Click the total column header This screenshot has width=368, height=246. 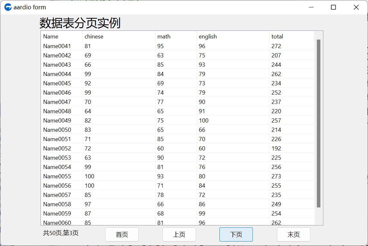click(292, 37)
